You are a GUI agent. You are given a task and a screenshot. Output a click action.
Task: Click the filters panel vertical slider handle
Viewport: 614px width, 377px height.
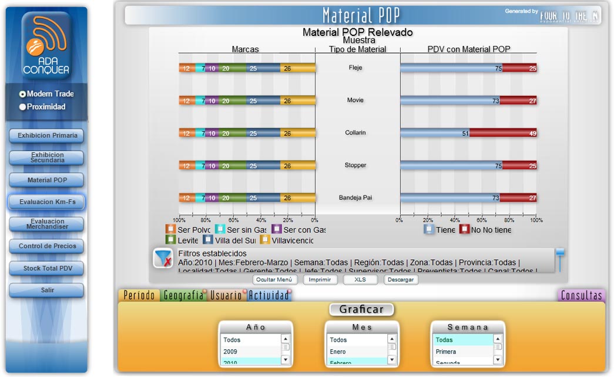[561, 252]
